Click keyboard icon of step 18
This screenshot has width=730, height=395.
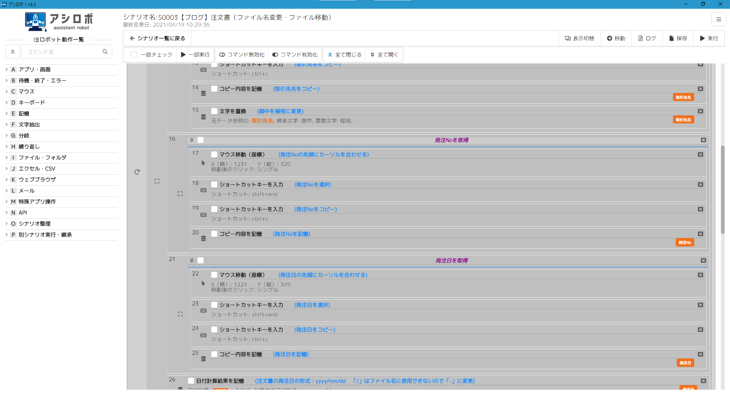click(x=203, y=190)
